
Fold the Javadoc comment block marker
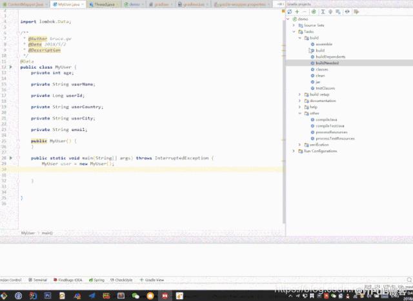18,33
